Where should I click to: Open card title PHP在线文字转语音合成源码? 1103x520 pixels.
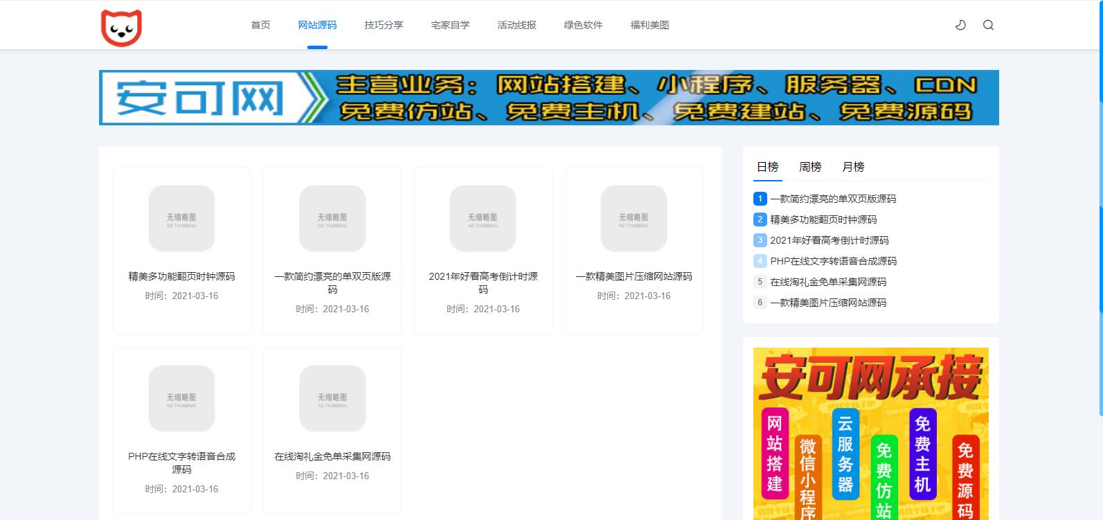tap(181, 463)
